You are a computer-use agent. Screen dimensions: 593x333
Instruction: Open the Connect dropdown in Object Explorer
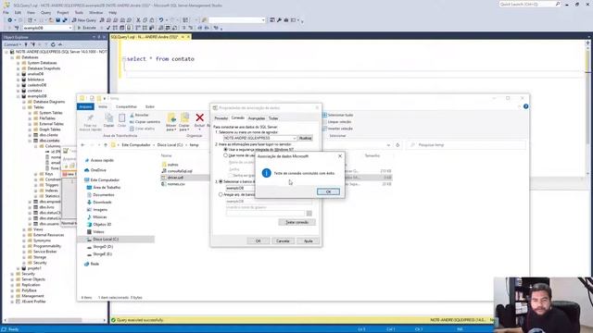(x=12, y=44)
